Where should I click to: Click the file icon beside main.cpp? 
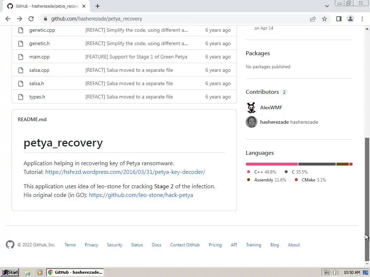tap(21, 57)
